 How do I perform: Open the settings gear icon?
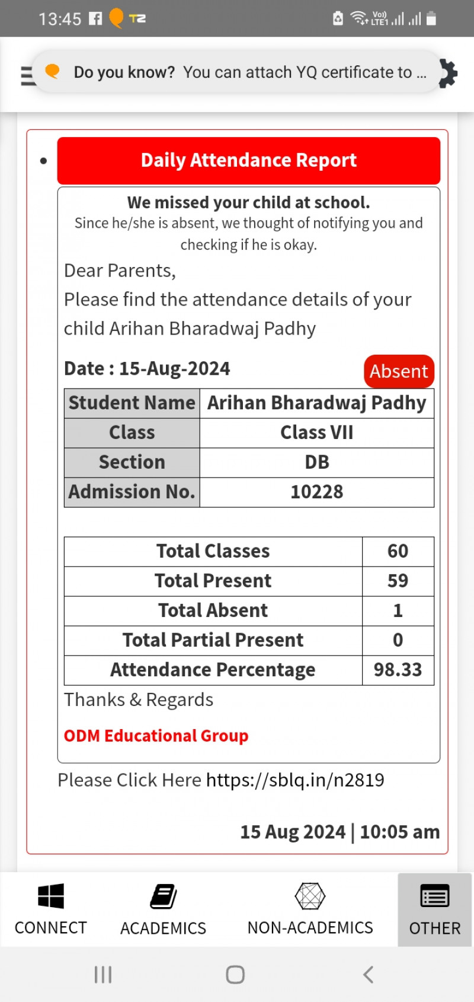tap(449, 74)
